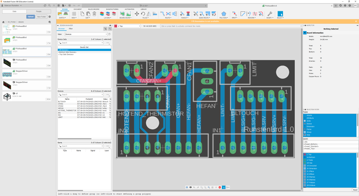Image resolution: width=359 pixels, height=196 pixels.
Task: Open the first layers stack icon
Action: point(102,13)
